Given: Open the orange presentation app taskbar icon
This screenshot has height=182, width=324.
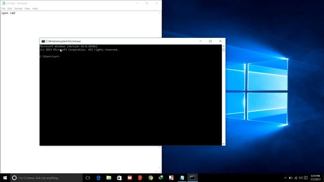Looking at the screenshot, I should [140, 177].
